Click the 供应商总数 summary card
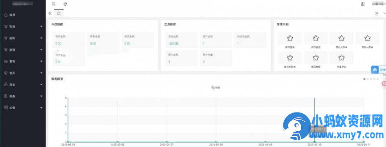Viewport: 386px width, 147px height. (250, 40)
